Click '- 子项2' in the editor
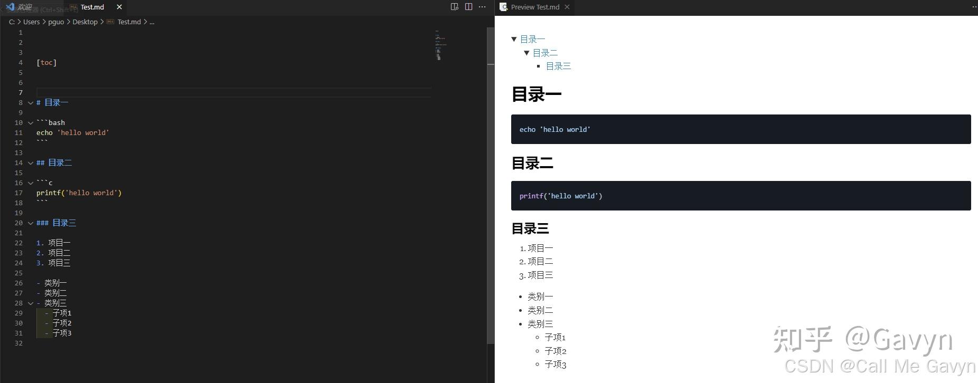The height and width of the screenshot is (383, 978). (x=58, y=323)
